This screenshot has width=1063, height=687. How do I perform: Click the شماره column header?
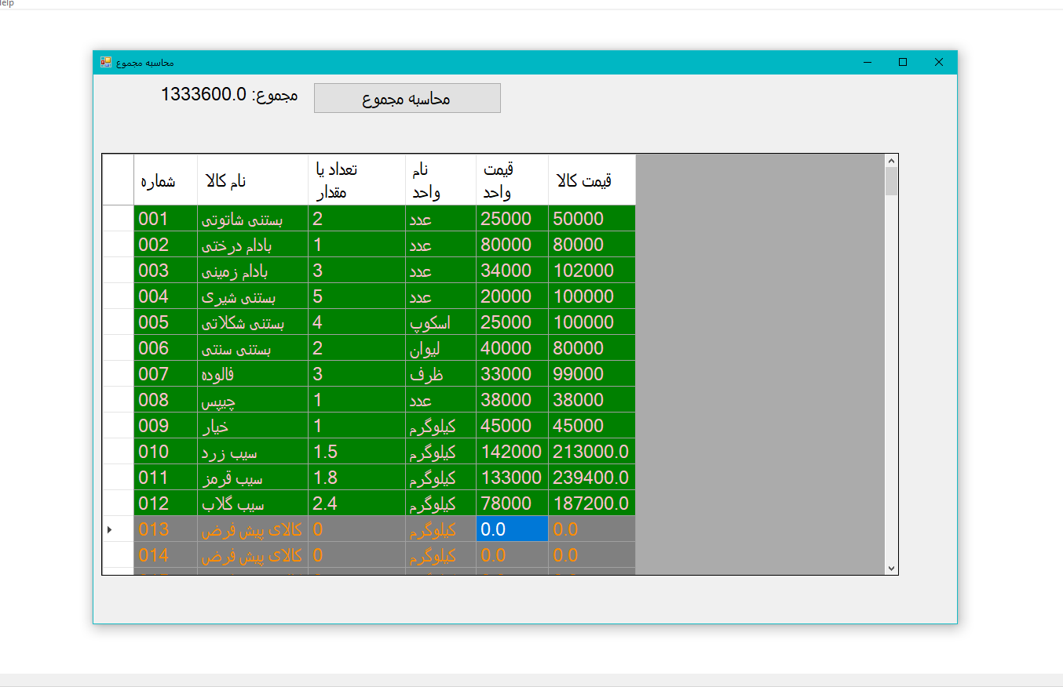[x=166, y=180]
